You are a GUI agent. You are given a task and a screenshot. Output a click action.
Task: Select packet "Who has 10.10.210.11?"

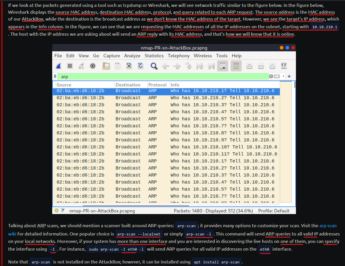(x=166, y=154)
